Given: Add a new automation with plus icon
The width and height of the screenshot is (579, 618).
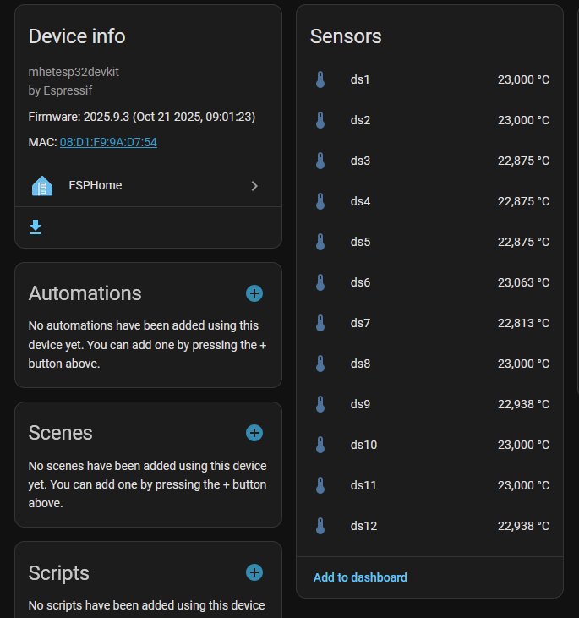Looking at the screenshot, I should (254, 293).
